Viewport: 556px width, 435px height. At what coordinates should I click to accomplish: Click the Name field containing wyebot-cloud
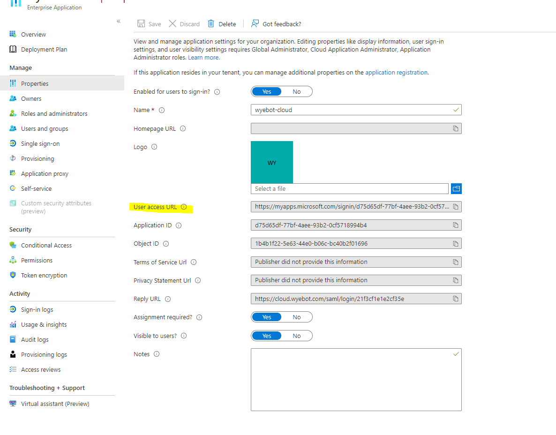(x=356, y=110)
